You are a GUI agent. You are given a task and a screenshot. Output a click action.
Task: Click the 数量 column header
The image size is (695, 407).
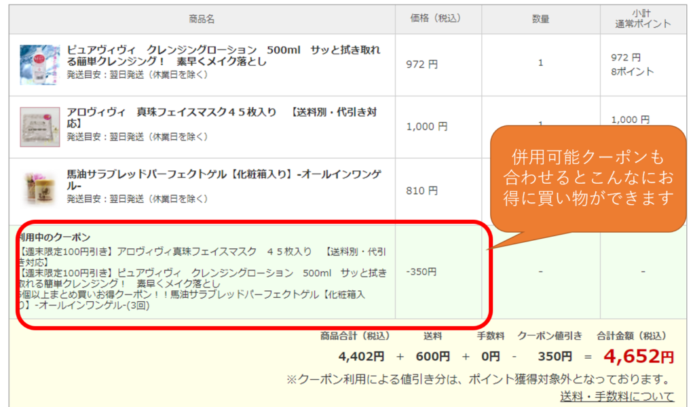click(540, 19)
